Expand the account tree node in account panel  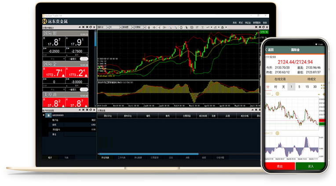pyautogui.click(x=44, y=115)
